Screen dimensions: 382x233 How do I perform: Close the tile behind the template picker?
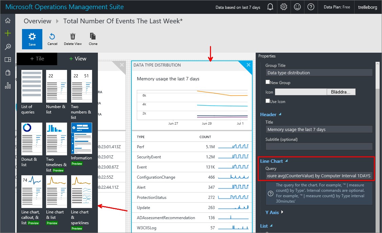[x=122, y=65]
